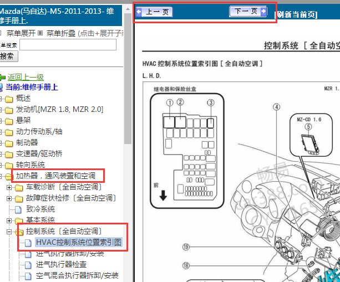Image resolution: width=340 pixels, height=282 pixels.
Task: Click the sidebar scrollbar up arrow
Action: coord(128,9)
